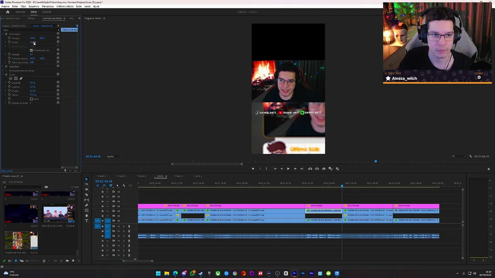Toggle V2 track output eye

tap(118, 215)
